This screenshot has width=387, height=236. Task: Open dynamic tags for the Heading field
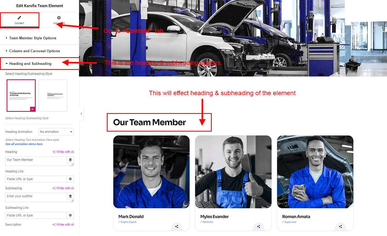[x=70, y=160]
